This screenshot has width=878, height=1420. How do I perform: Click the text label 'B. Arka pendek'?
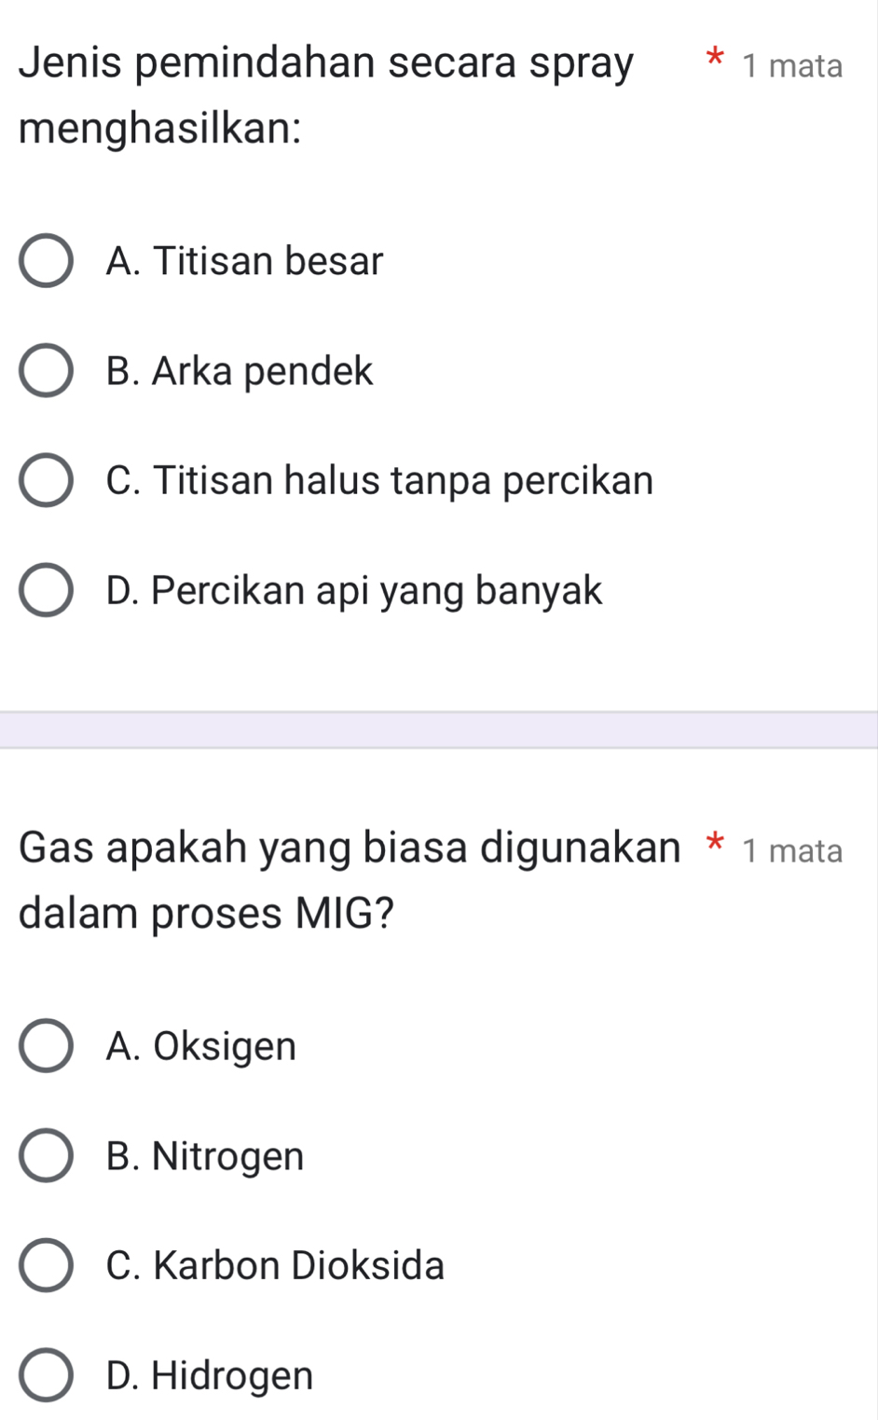[240, 371]
